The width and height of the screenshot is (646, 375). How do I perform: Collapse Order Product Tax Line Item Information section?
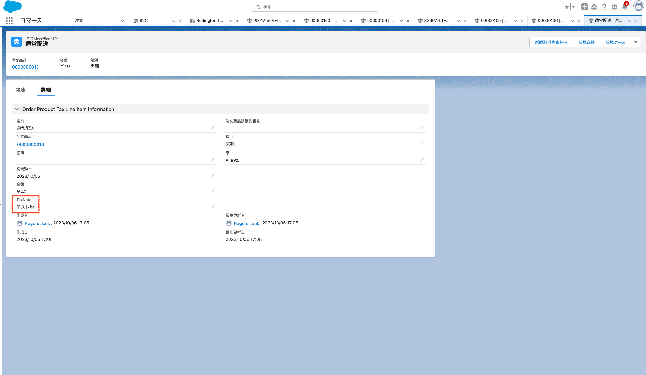pos(17,109)
